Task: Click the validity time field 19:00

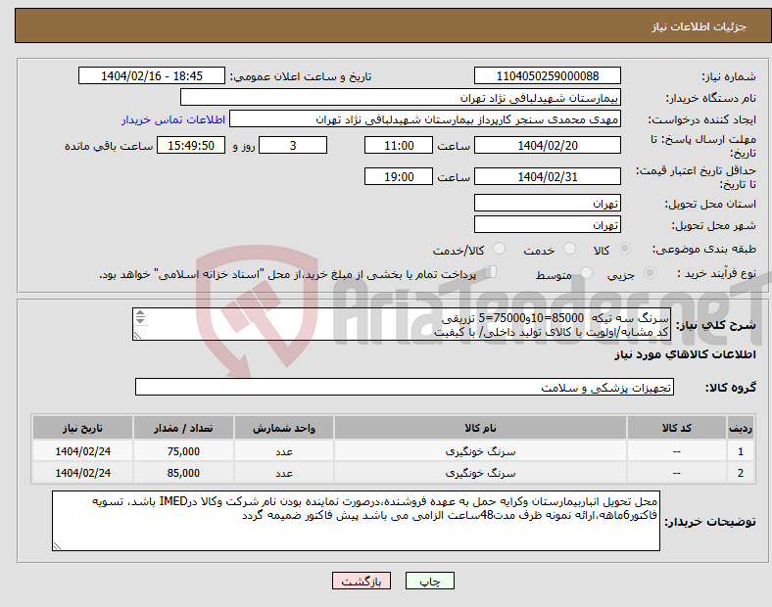Action: 399,176
